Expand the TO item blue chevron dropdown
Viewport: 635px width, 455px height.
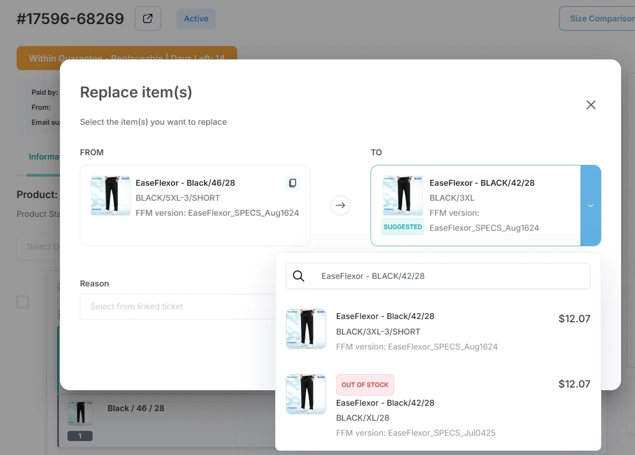(591, 206)
